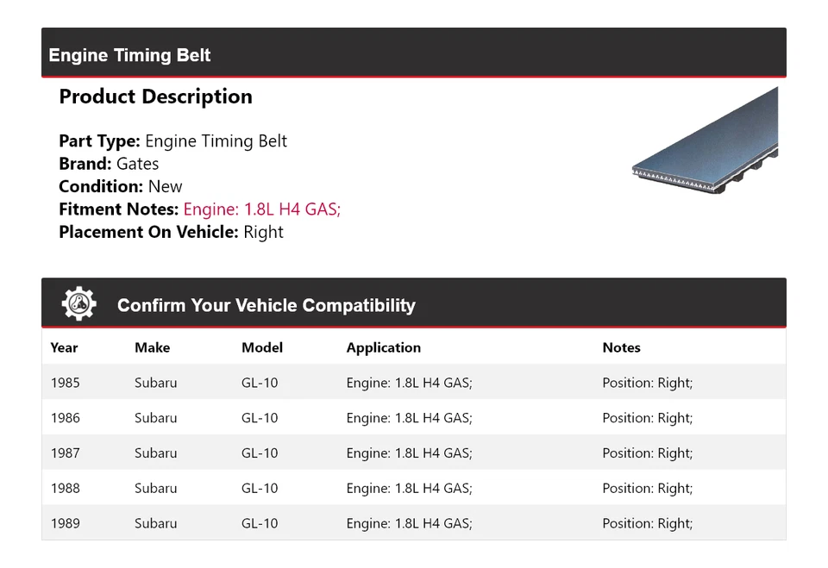This screenshot has width=828, height=568.
Task: Click the Engine Timing Belt header bar
Action: 414,54
